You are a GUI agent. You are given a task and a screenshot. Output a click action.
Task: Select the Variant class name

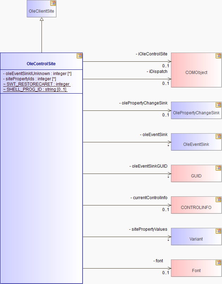pyautogui.click(x=196, y=239)
